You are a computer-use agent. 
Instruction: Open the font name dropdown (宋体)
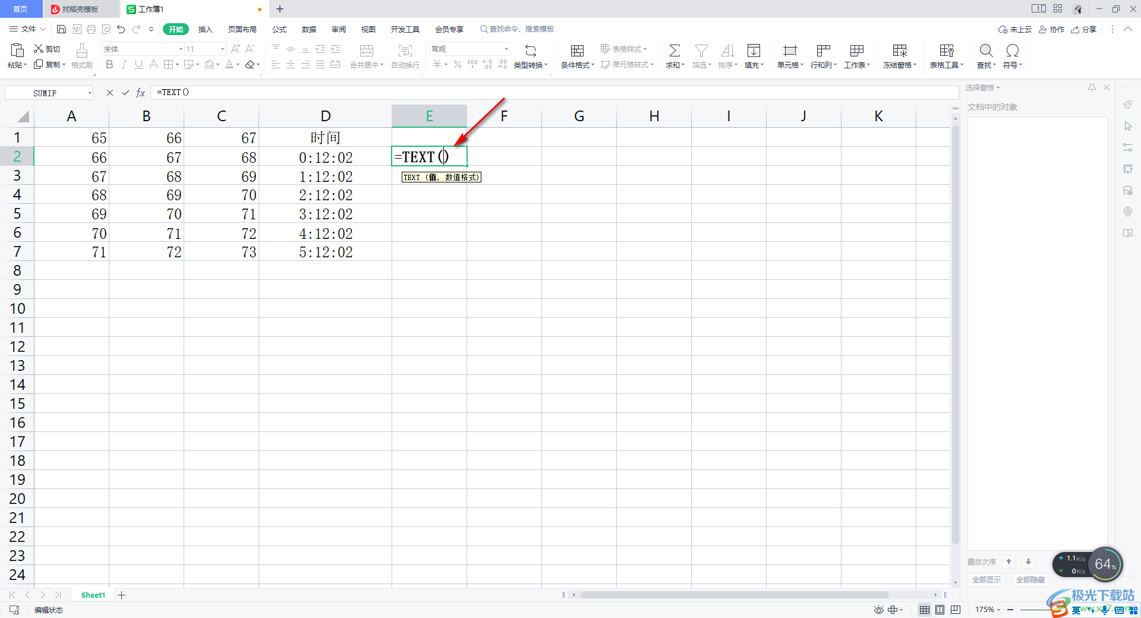point(181,49)
